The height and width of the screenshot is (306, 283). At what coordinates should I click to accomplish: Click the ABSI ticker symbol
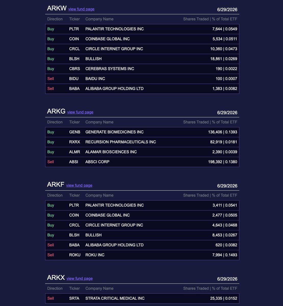pyautogui.click(x=73, y=162)
